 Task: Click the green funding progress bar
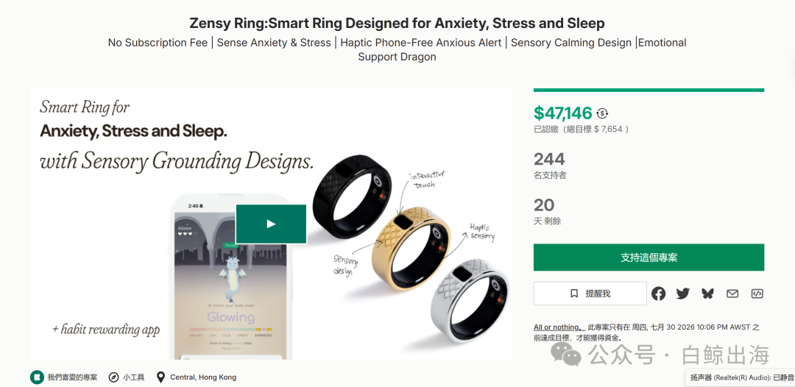tap(649, 90)
